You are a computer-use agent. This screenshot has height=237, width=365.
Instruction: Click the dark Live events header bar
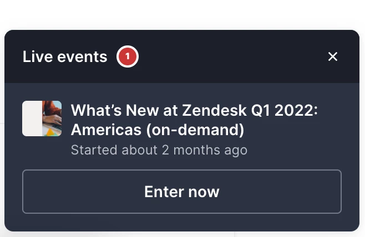point(182,56)
